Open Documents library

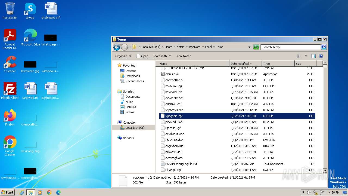tap(133, 97)
